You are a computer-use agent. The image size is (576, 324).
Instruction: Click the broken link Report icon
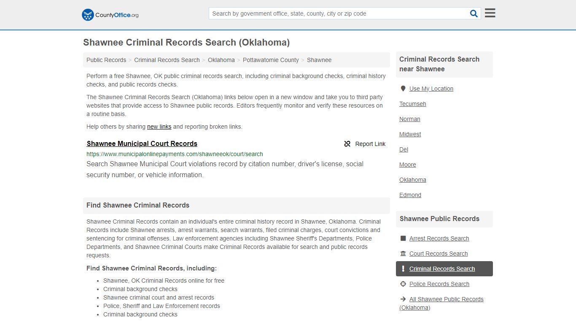click(347, 144)
